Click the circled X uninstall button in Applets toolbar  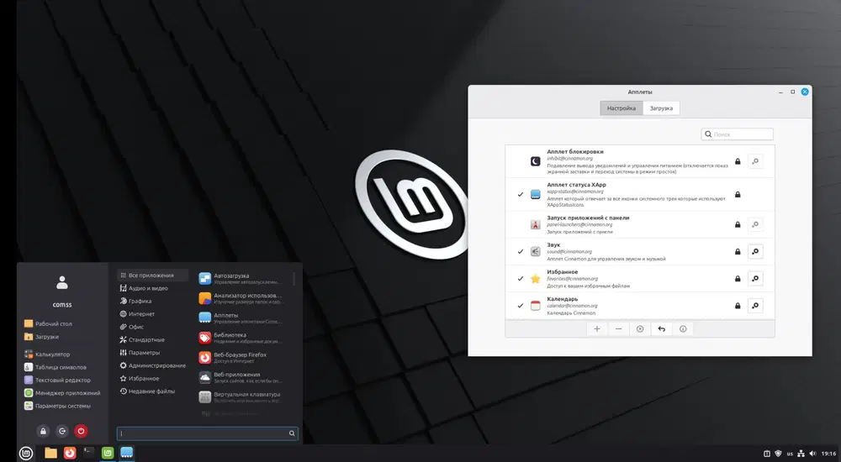click(640, 329)
